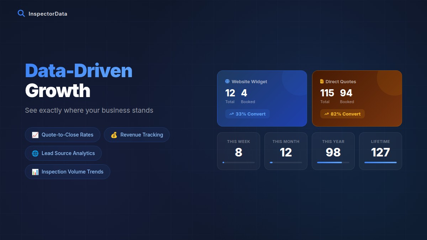This screenshot has height=240, width=427.
Task: Click the InspectorData magnifying glass logo icon
Action: tap(21, 14)
